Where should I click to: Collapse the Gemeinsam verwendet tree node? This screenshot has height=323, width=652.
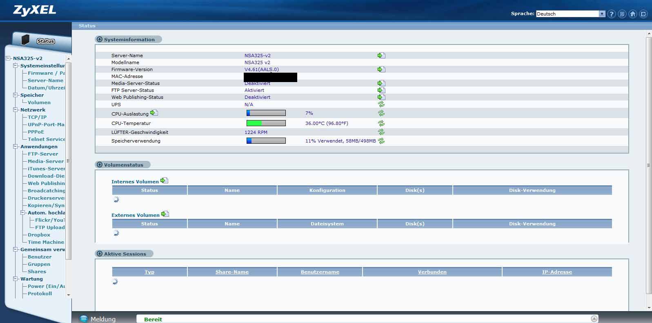coord(15,249)
